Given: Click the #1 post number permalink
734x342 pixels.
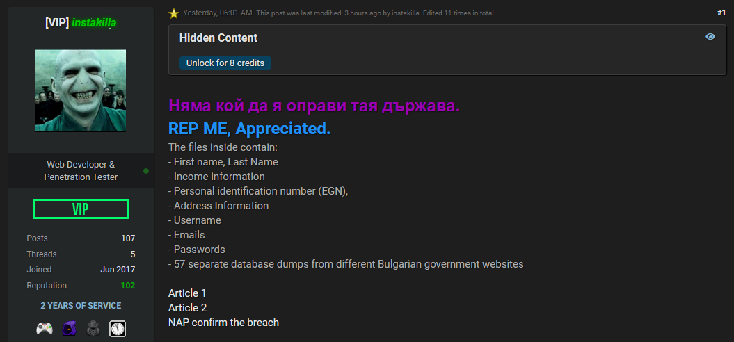Looking at the screenshot, I should [x=721, y=13].
